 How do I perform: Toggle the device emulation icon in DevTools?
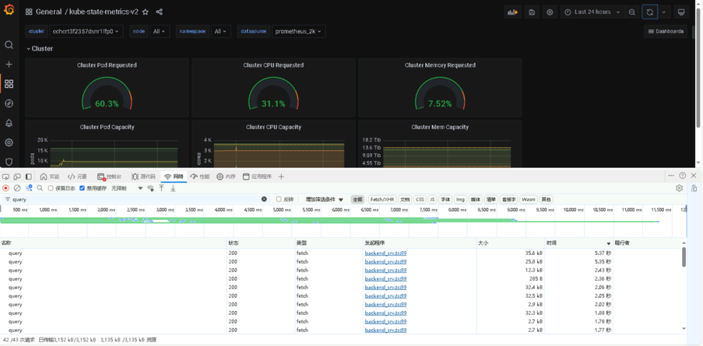pos(17,177)
